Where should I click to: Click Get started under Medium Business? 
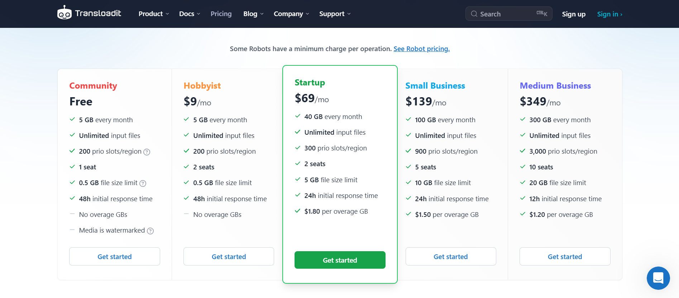click(565, 257)
